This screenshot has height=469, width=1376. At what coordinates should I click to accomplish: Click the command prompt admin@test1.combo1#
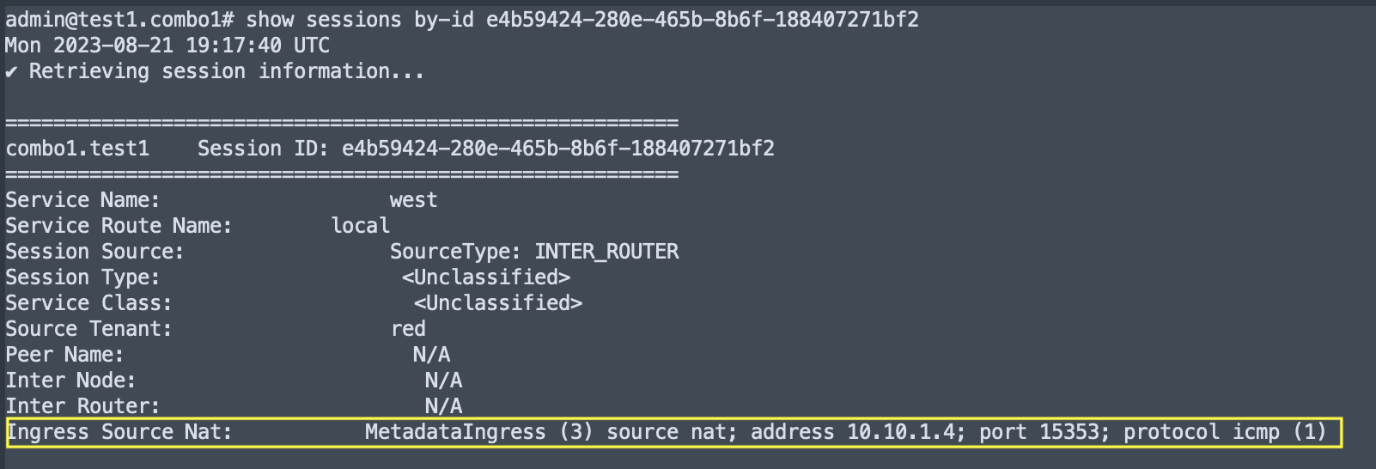tap(119, 20)
